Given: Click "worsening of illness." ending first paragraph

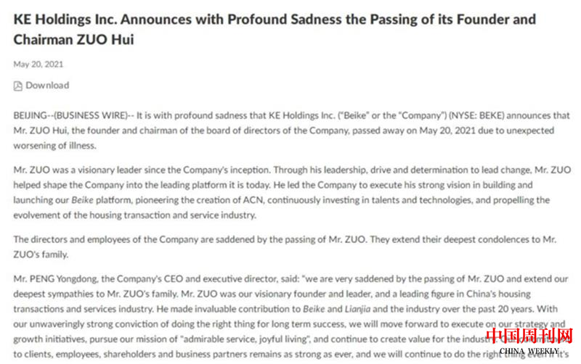Looking at the screenshot, I should click(54, 145).
